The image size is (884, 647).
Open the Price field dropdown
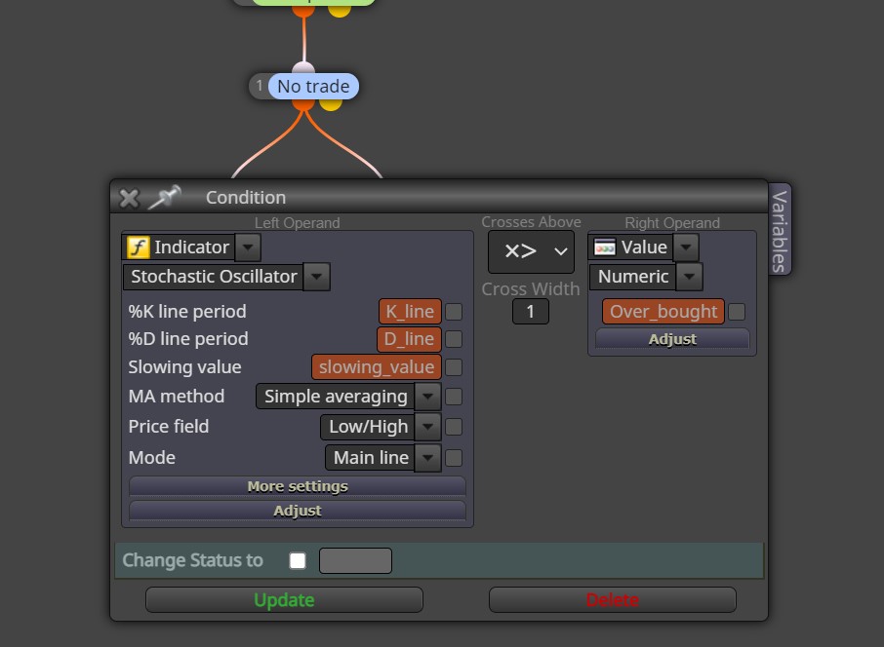pyautogui.click(x=428, y=427)
